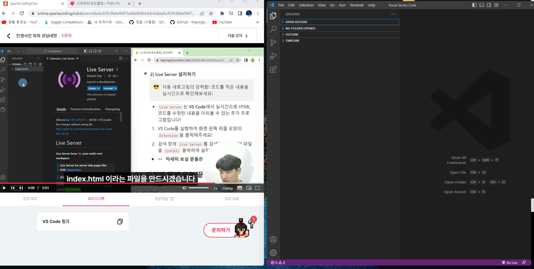Open the Explorer view in VS Code activity bar
Image resolution: width=534 pixels, height=269 pixels.
pos(273,16)
